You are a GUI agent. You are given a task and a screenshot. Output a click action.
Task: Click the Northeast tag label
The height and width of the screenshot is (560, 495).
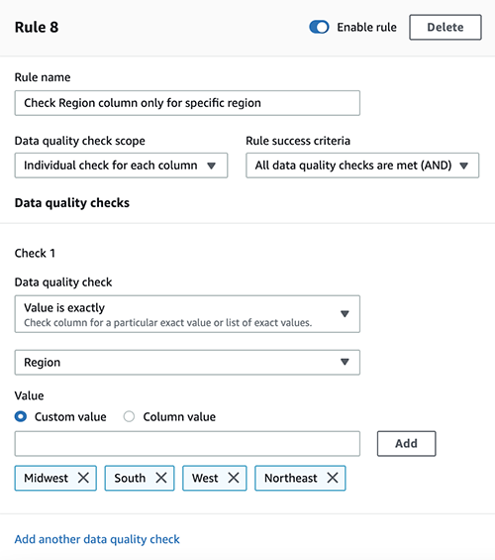[x=291, y=478]
